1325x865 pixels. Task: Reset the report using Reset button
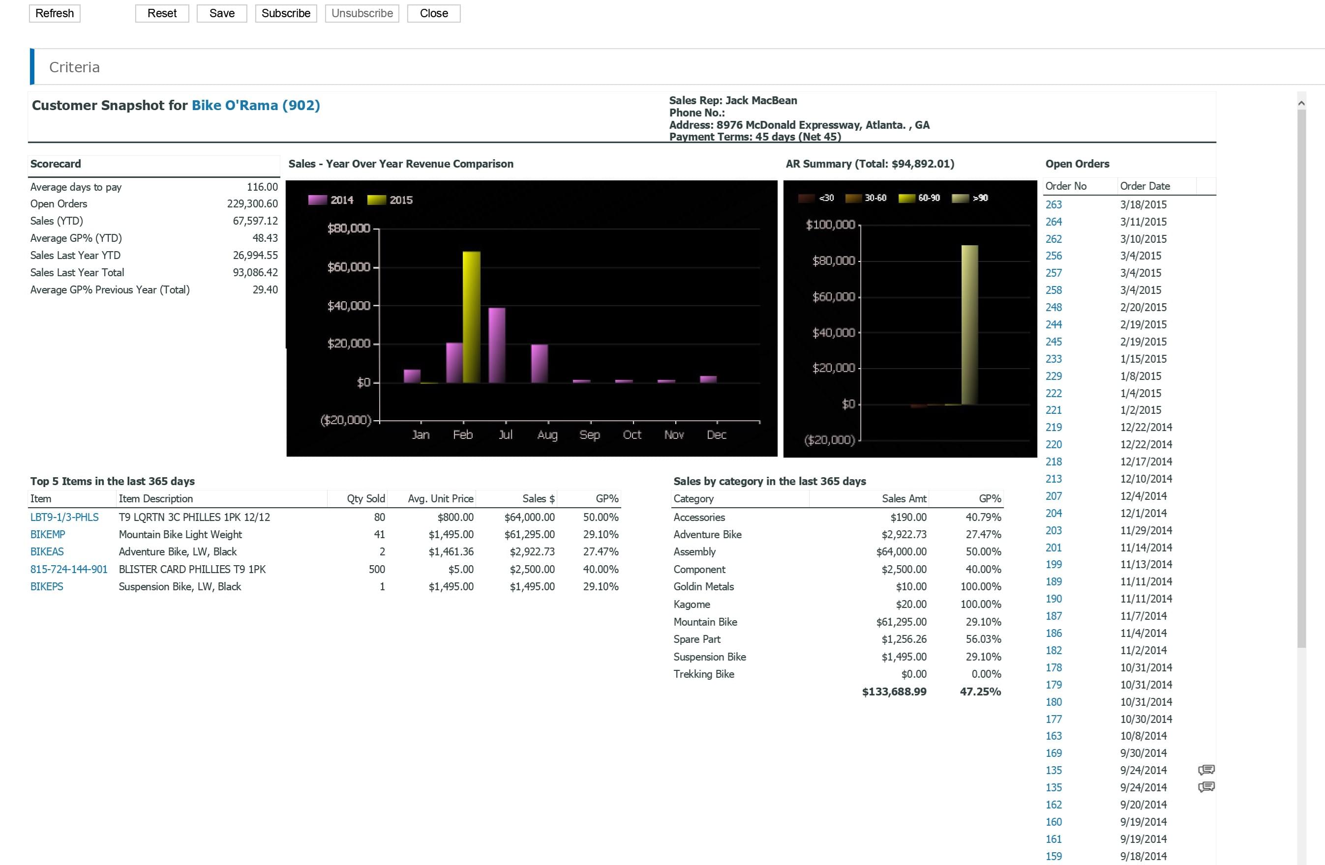(162, 13)
